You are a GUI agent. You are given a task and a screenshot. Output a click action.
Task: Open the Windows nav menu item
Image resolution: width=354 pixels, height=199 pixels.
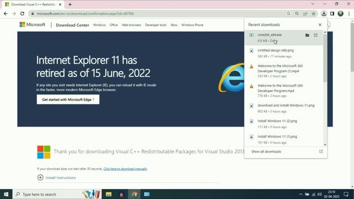99,25
